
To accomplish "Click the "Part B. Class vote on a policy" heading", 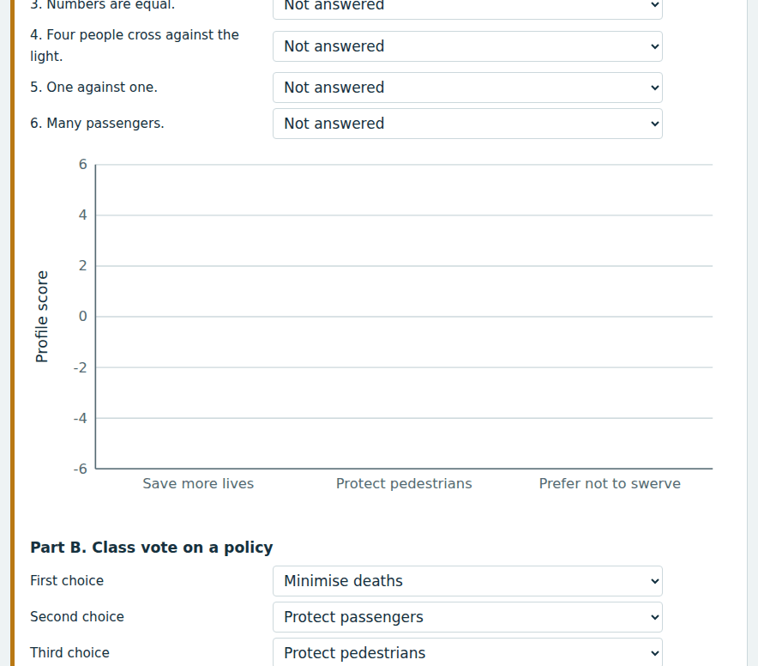I will click(x=151, y=548).
